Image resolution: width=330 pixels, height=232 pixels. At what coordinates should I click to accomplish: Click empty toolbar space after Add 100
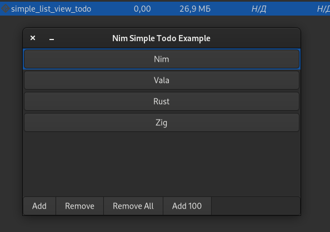(x=256, y=206)
